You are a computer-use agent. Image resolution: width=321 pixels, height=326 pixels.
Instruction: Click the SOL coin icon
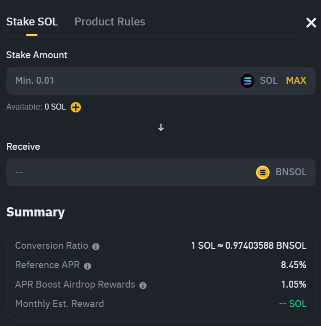(248, 81)
